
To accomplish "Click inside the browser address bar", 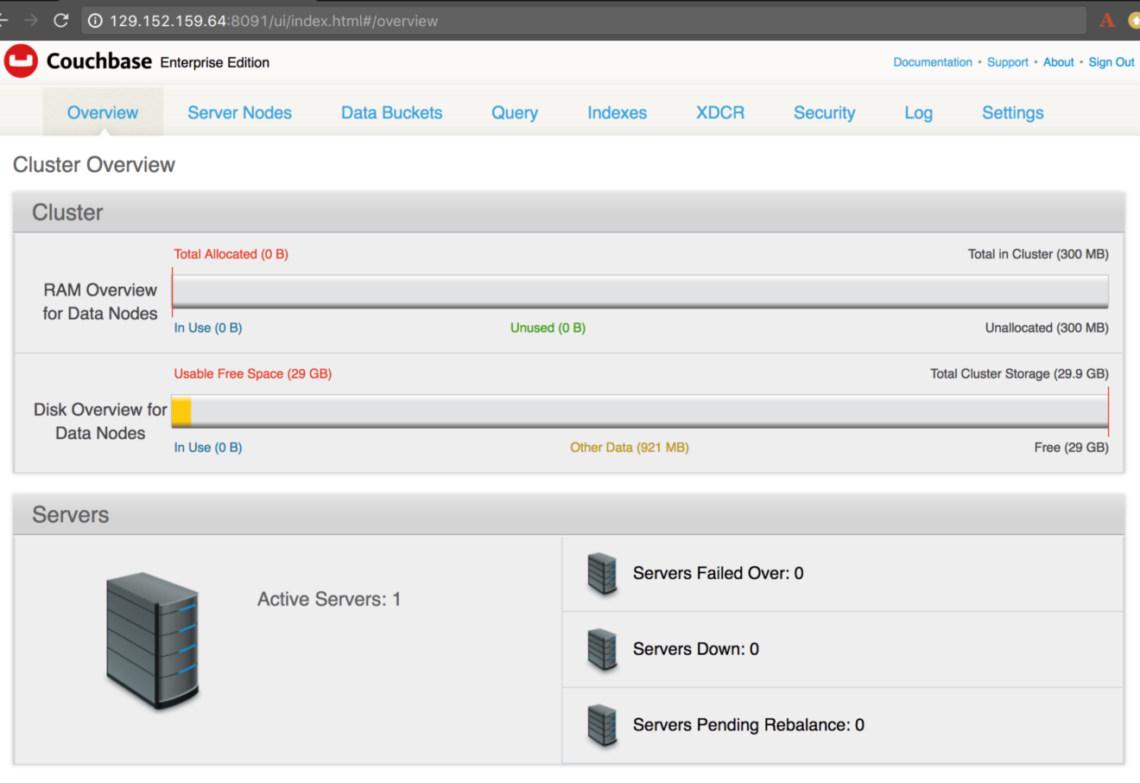I will coord(345,21).
